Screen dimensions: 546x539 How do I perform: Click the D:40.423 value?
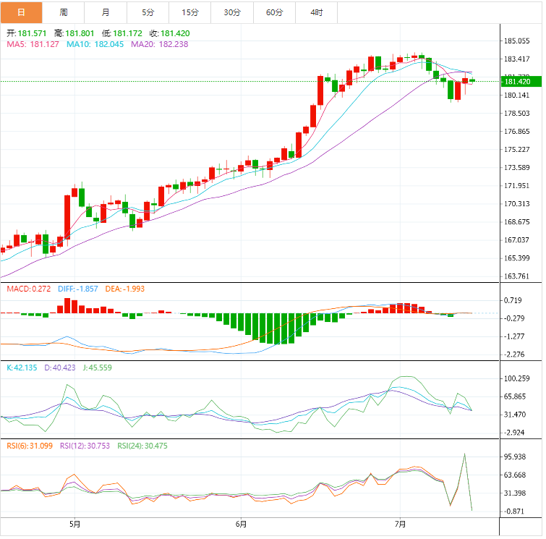point(60,368)
